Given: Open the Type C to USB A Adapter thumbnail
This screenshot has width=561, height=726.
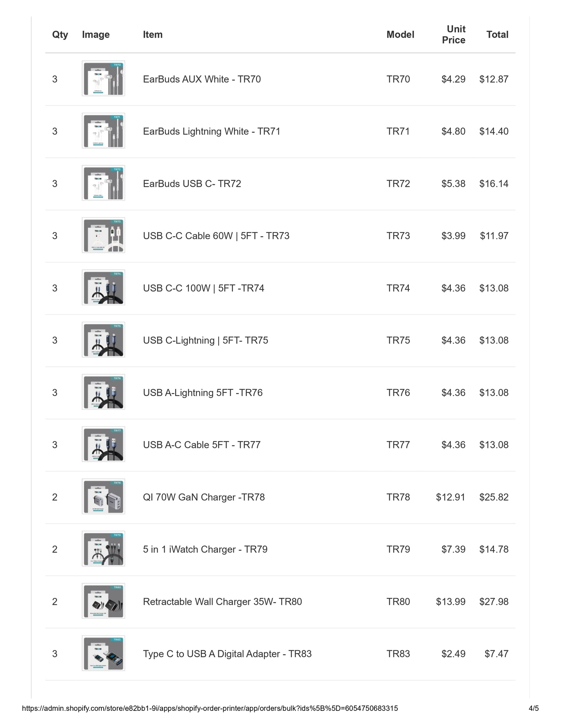Looking at the screenshot, I should point(103,653).
